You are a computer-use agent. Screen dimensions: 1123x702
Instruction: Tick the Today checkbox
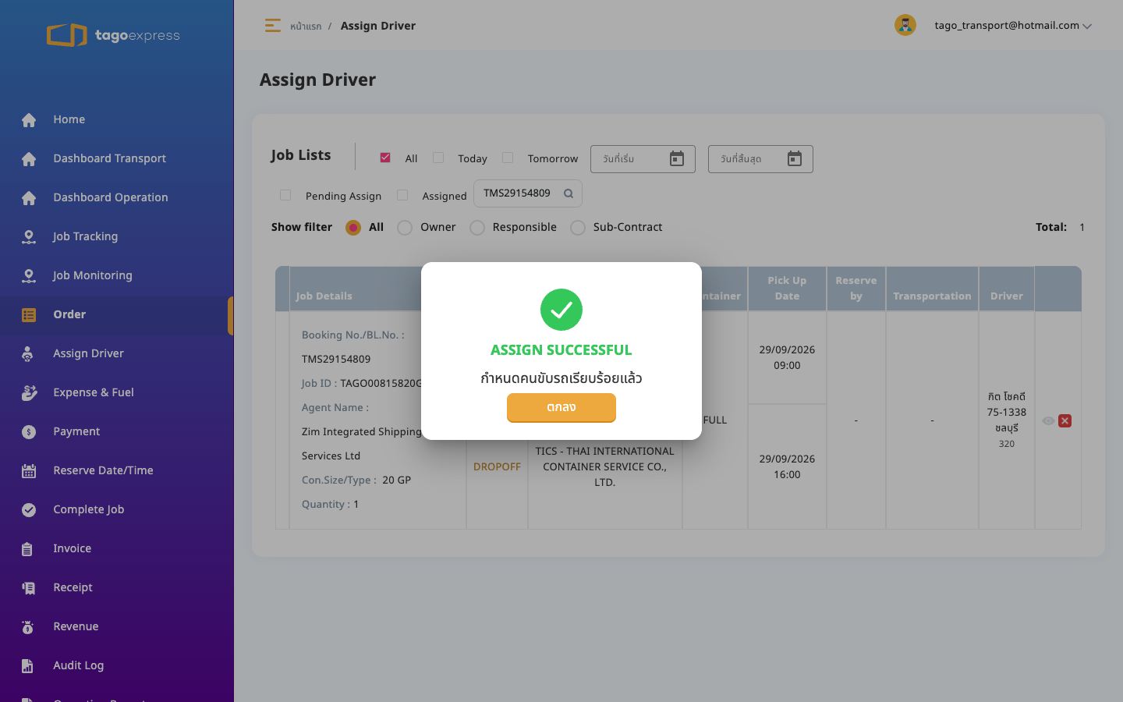(438, 158)
